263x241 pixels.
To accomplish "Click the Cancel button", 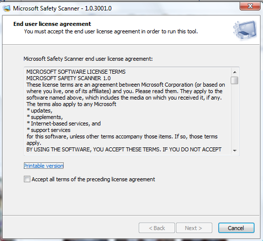I will point(236,228).
